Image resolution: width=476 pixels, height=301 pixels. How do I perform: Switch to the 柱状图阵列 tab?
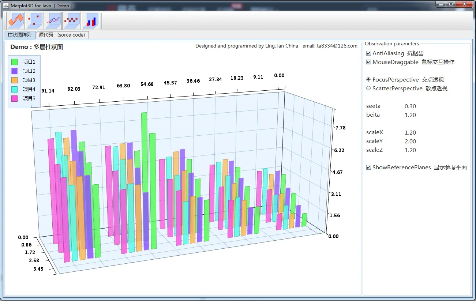pos(19,35)
